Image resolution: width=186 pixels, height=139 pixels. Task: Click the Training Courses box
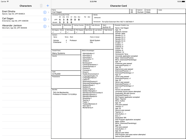pos(79,27)
